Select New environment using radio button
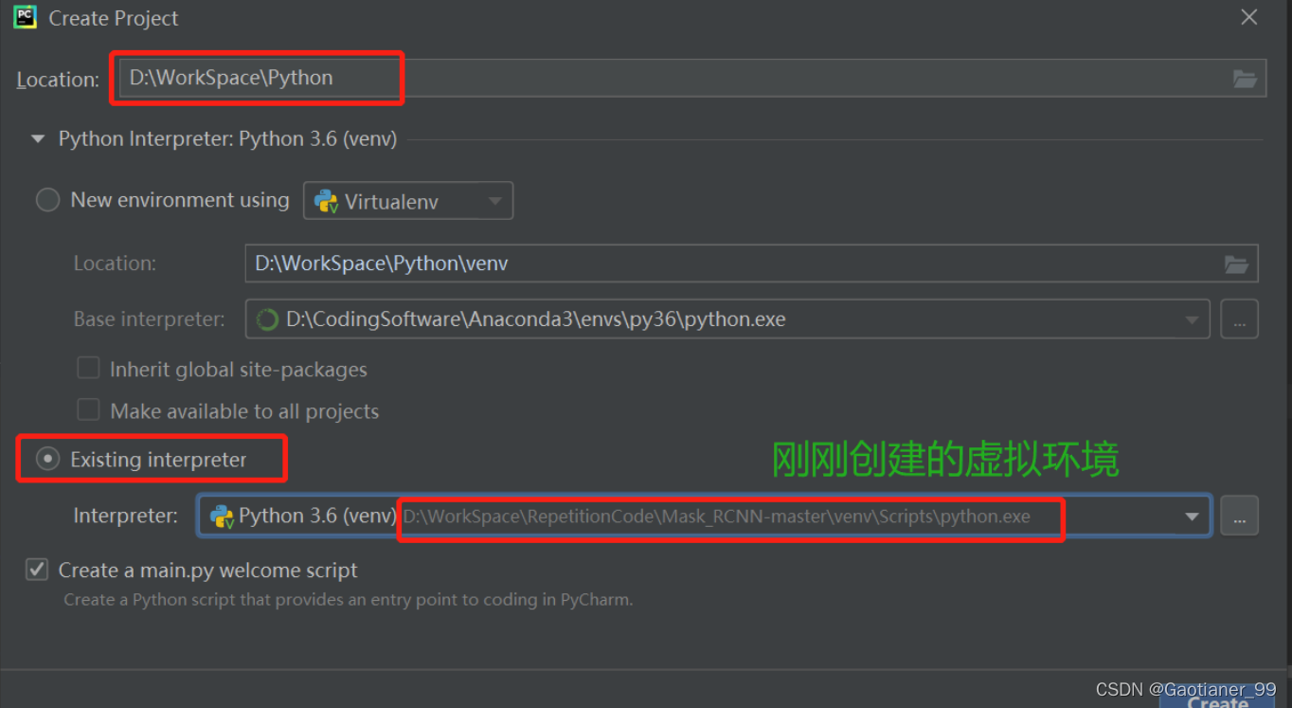 [x=47, y=200]
